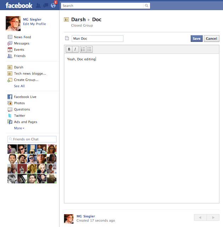Image resolution: width=223 pixels, height=227 pixels.
Task: Click the Messages sidebar icon
Action: (x=10, y=43)
